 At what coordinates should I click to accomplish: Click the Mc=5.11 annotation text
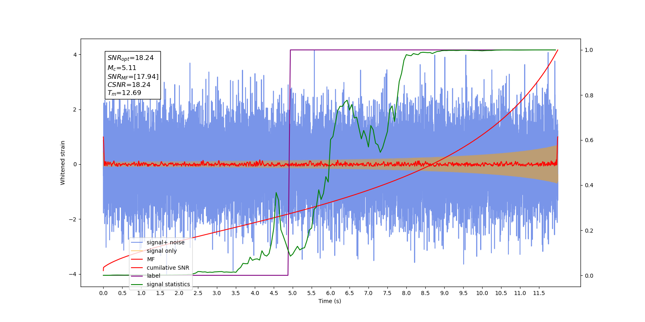click(122, 68)
